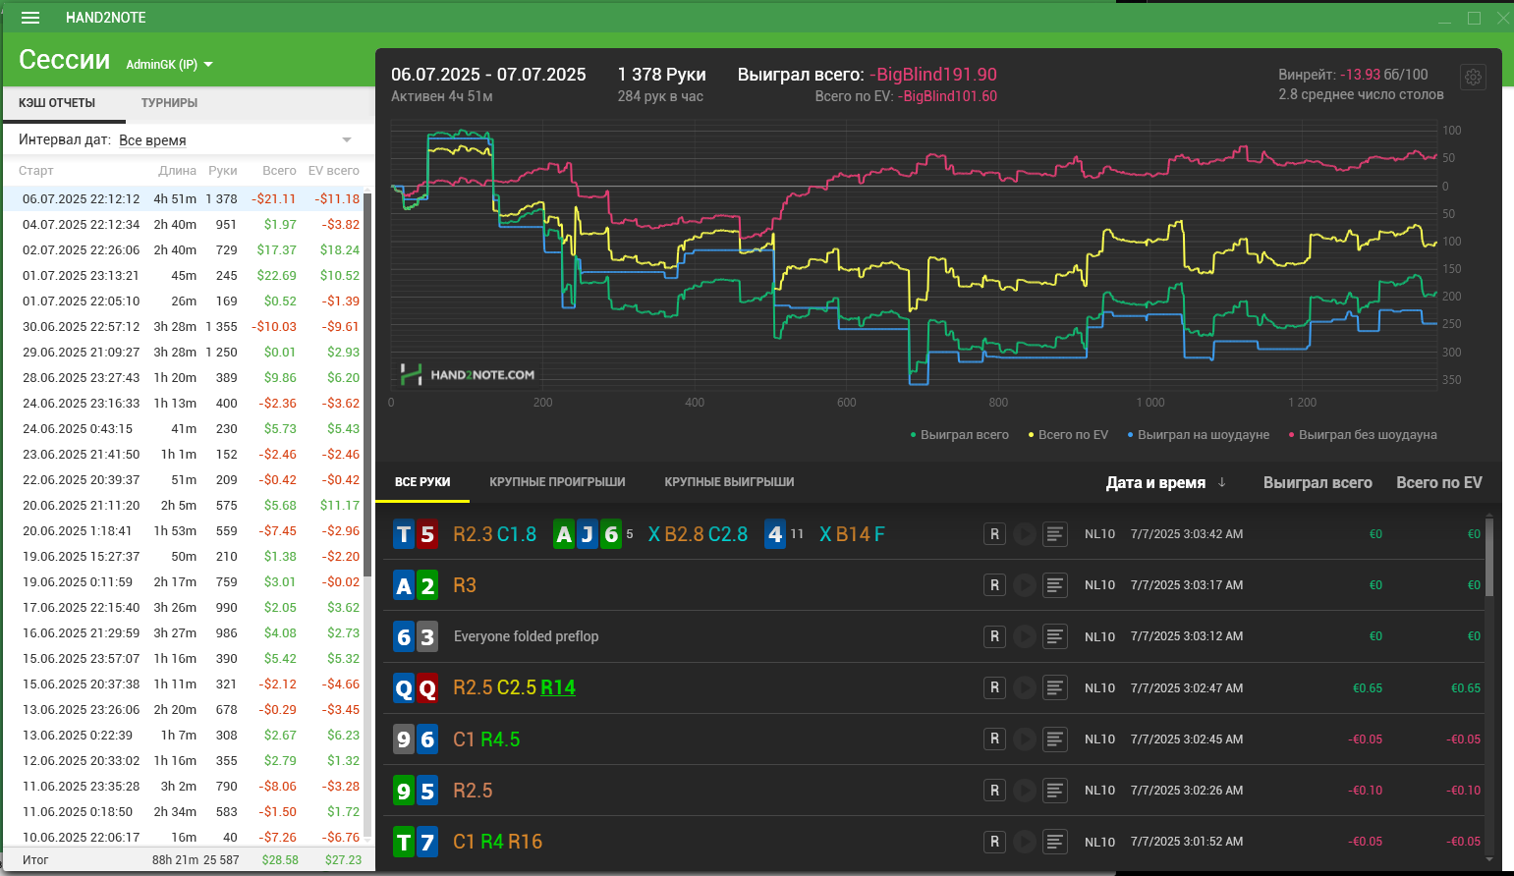Toggle the yellow 'Всего по EV' chart line
Viewport: 1514px width, 876px height.
pyautogui.click(x=1068, y=434)
